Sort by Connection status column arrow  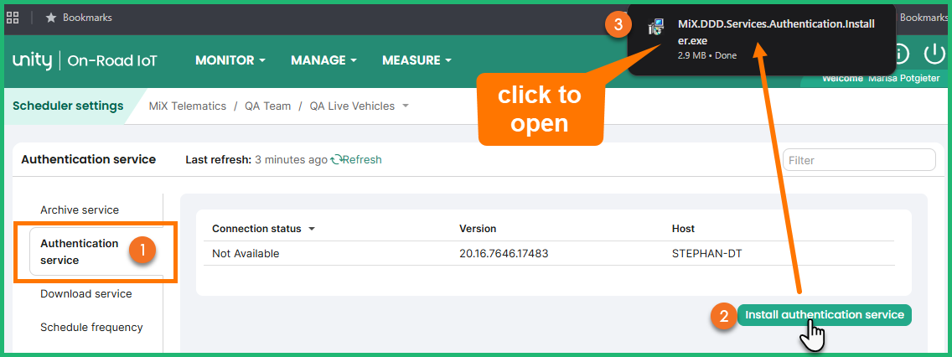point(312,229)
